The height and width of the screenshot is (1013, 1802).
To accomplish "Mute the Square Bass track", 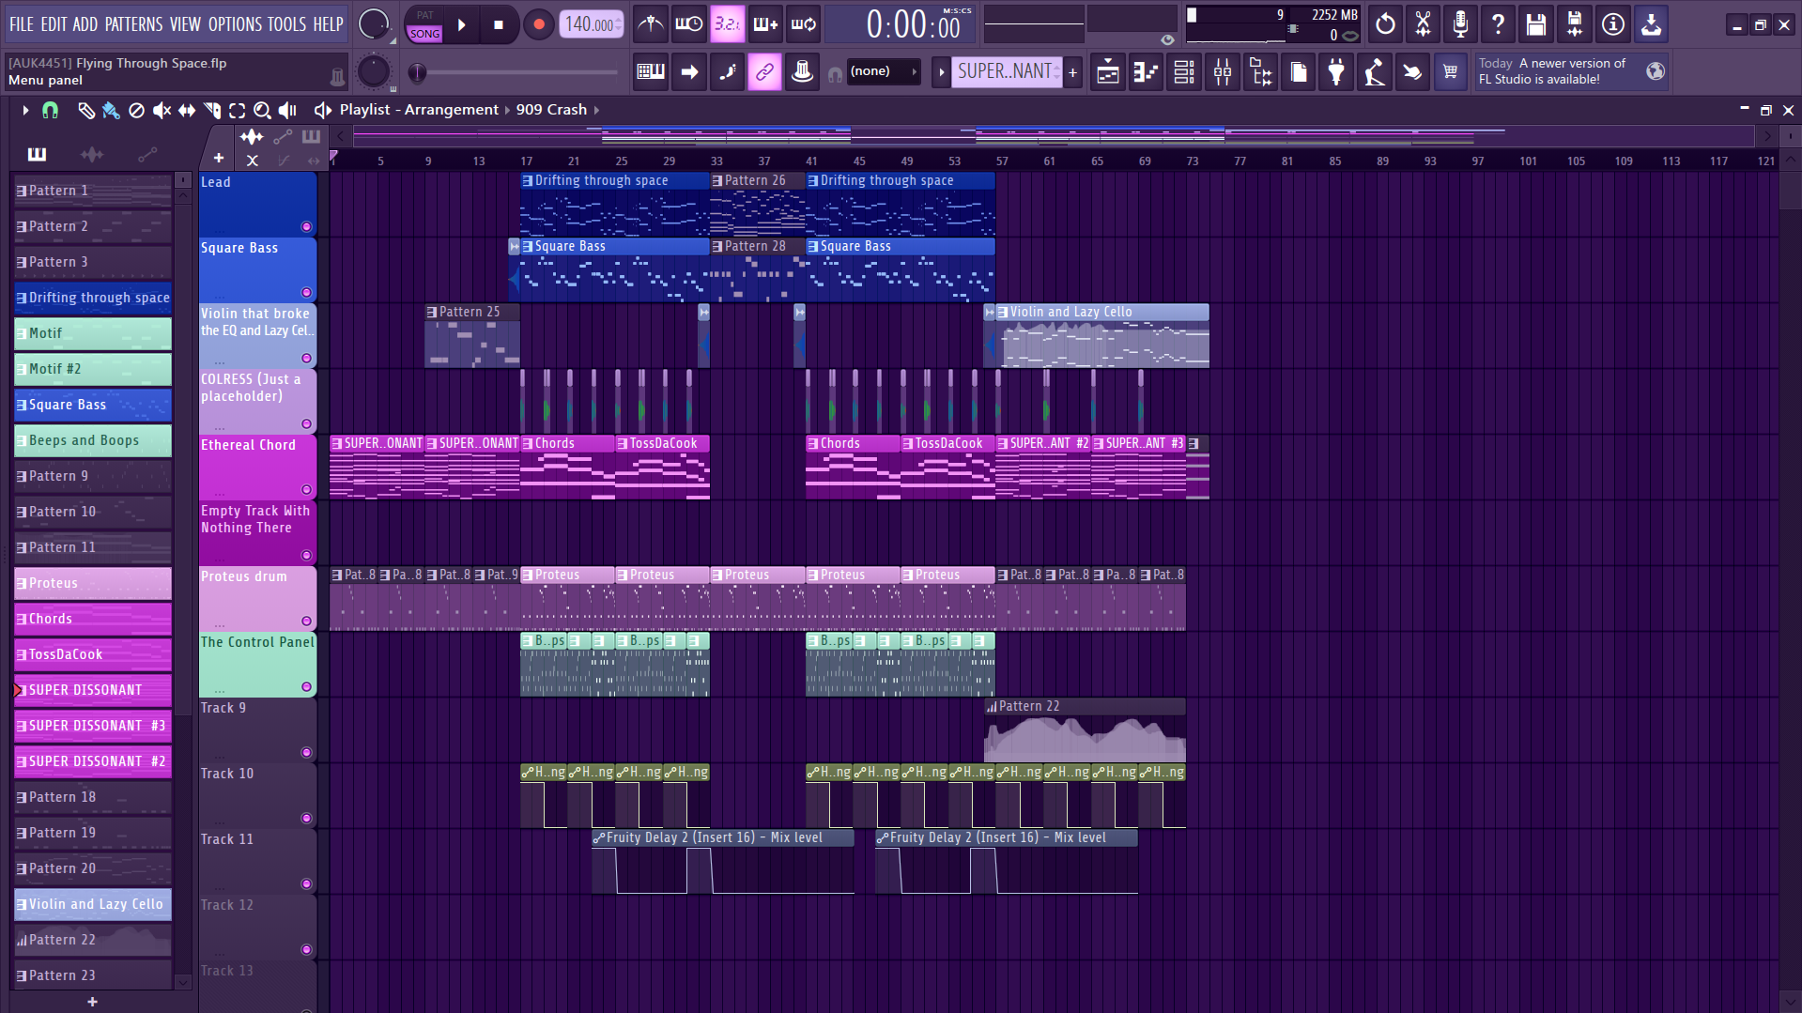I will click(x=306, y=292).
